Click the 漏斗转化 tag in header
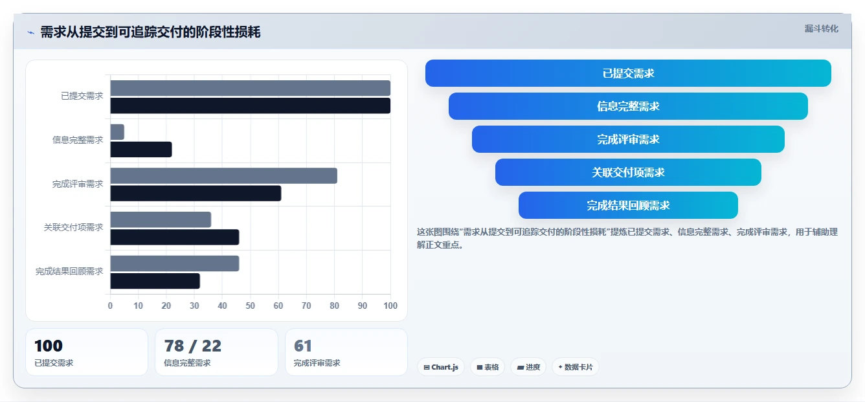Viewport: 865px width, 402px height. (x=821, y=28)
